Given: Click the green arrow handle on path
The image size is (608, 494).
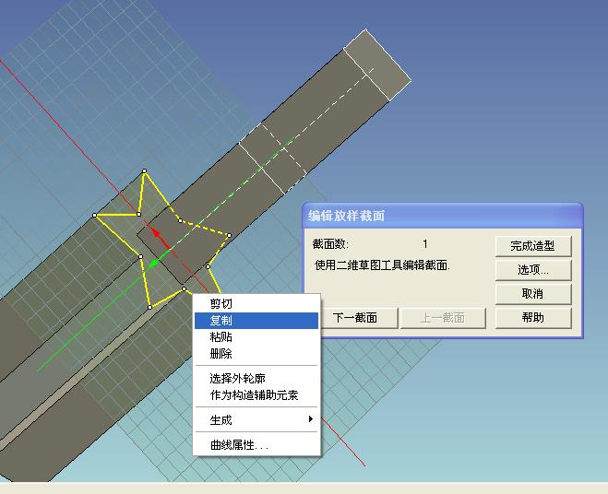Looking at the screenshot, I should 154,264.
